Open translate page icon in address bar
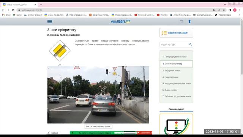The height and width of the screenshot is (137, 243). pyautogui.click(x=214, y=10)
